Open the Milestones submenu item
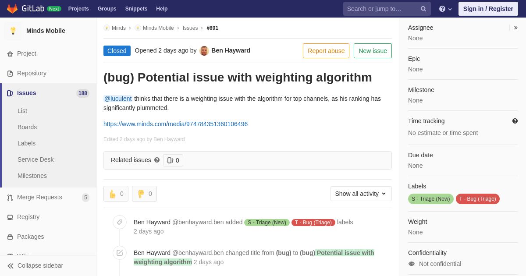Image resolution: width=526 pixels, height=276 pixels. click(32, 176)
